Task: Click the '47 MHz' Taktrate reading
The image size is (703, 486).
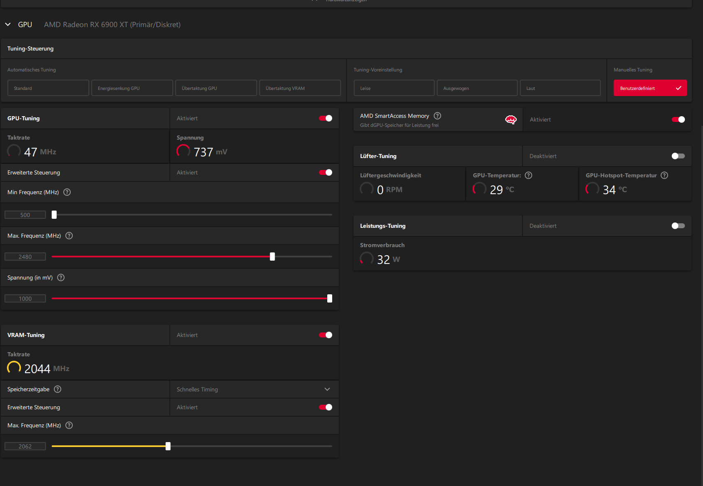Action: pyautogui.click(x=40, y=152)
